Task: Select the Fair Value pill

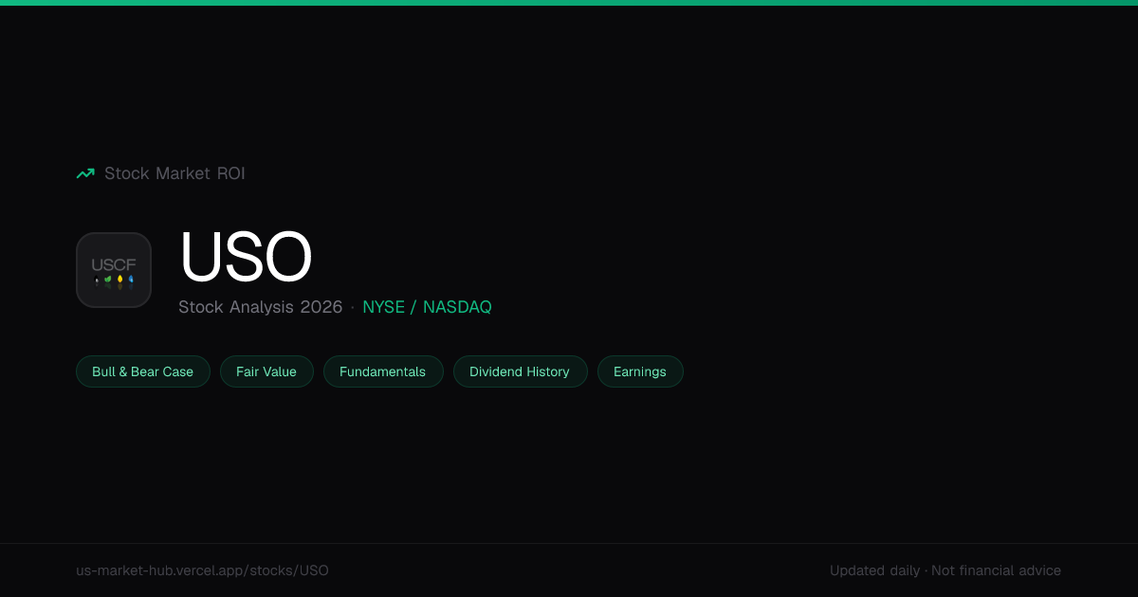Action: (266, 371)
